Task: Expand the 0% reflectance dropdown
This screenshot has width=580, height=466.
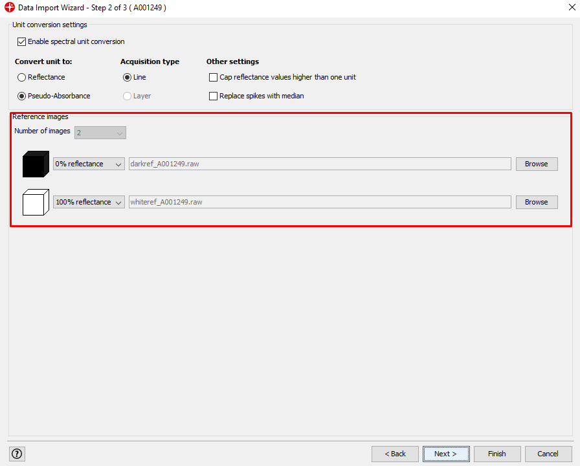Action: click(89, 164)
